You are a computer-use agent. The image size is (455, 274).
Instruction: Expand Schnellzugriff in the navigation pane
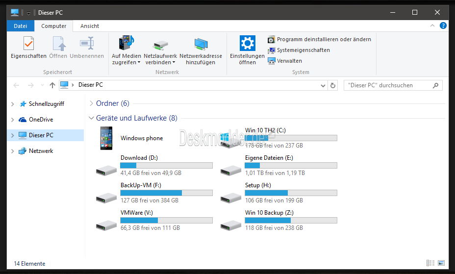coord(12,104)
